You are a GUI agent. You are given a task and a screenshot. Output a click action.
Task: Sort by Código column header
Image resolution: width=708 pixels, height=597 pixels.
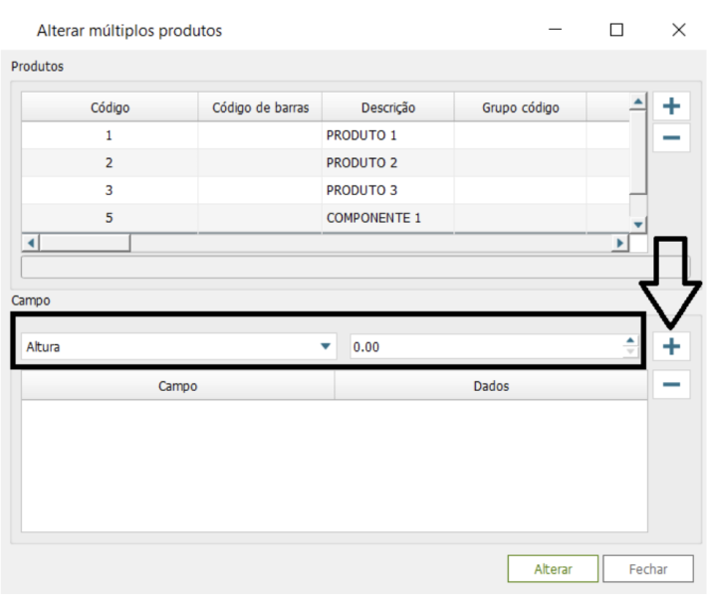110,107
